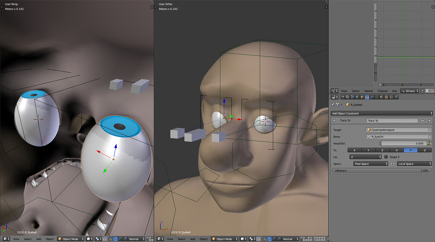Toggle Target Z checkbox
This screenshot has height=242, width=435.
click(386, 157)
